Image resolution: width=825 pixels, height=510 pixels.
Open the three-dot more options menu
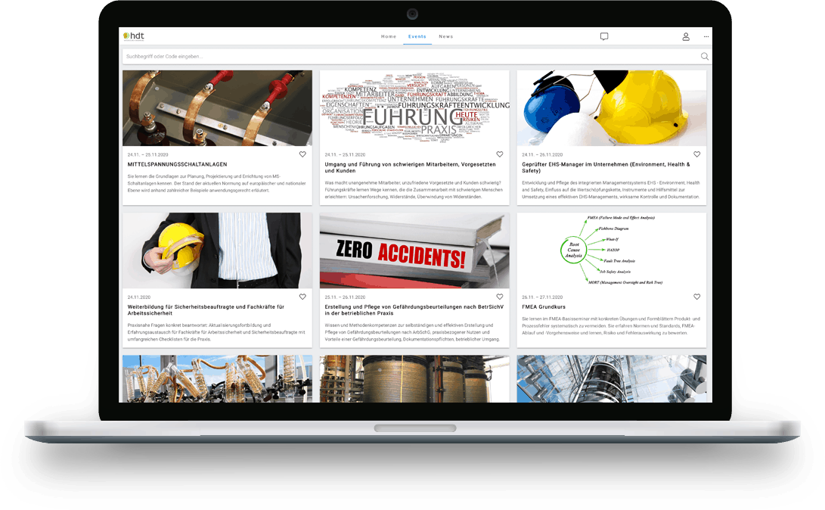(706, 36)
